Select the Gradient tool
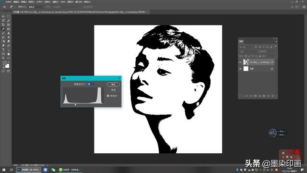Screen dimensions: 307x173 point(3,41)
